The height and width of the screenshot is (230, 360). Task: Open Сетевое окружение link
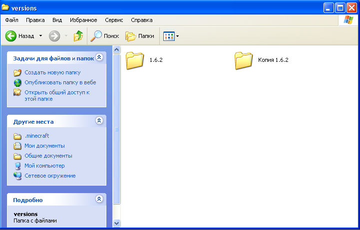click(x=50, y=176)
